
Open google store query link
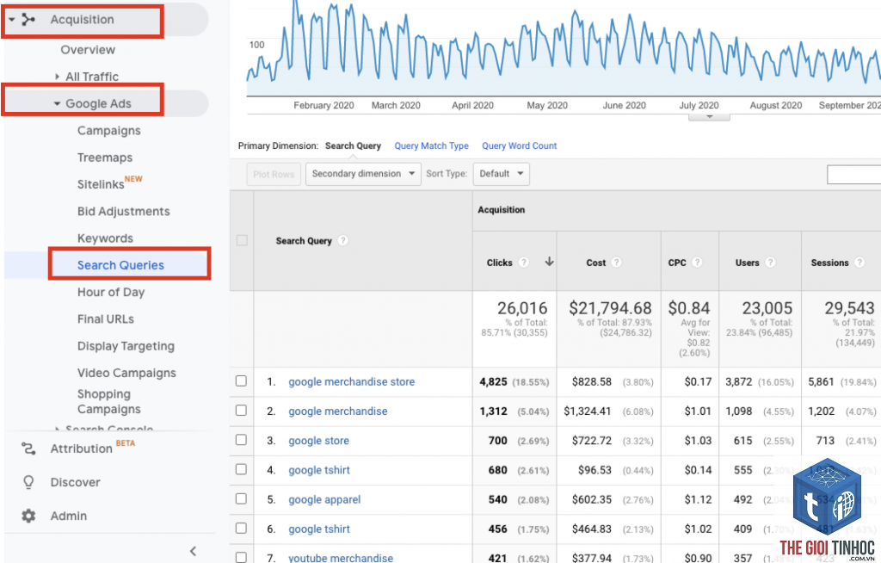(x=318, y=441)
